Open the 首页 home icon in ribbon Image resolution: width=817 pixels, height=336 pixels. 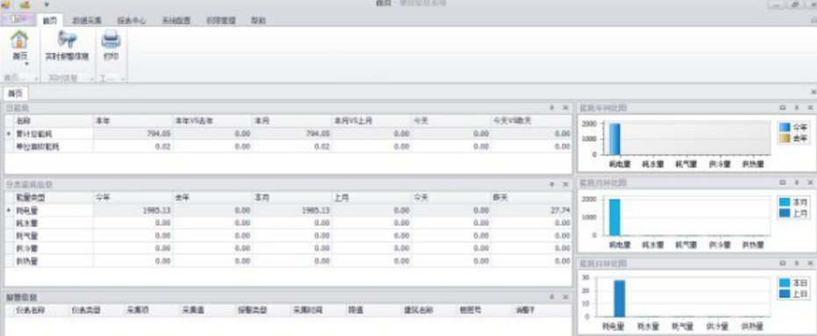click(x=19, y=40)
